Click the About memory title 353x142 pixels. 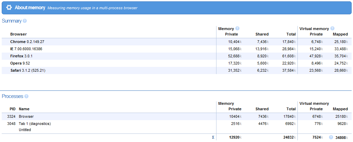coord(30,8)
